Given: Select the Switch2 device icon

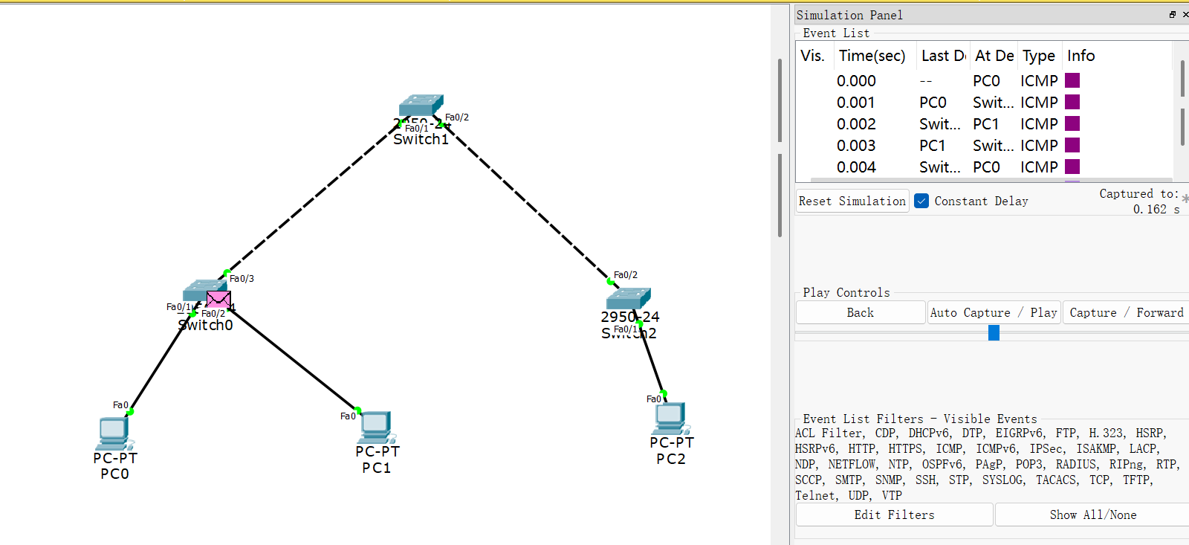Looking at the screenshot, I should [628, 298].
